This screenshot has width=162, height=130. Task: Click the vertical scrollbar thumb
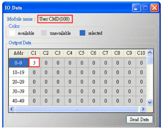click(x=150, y=60)
